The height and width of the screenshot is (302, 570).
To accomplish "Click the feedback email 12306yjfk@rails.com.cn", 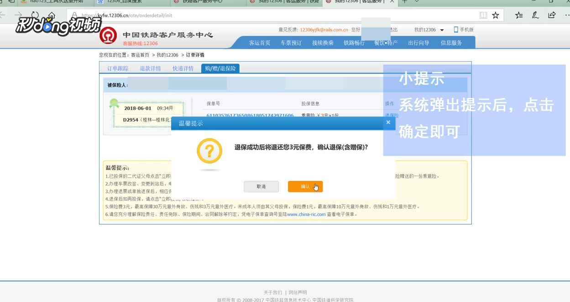I will point(324,30).
